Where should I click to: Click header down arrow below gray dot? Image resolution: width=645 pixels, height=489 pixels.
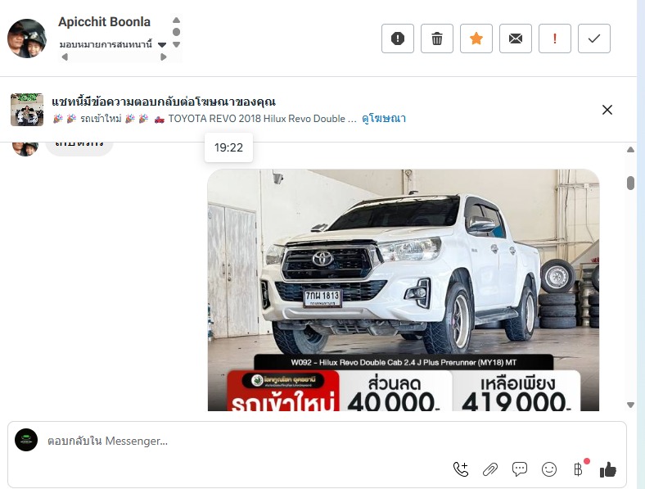[x=177, y=44]
